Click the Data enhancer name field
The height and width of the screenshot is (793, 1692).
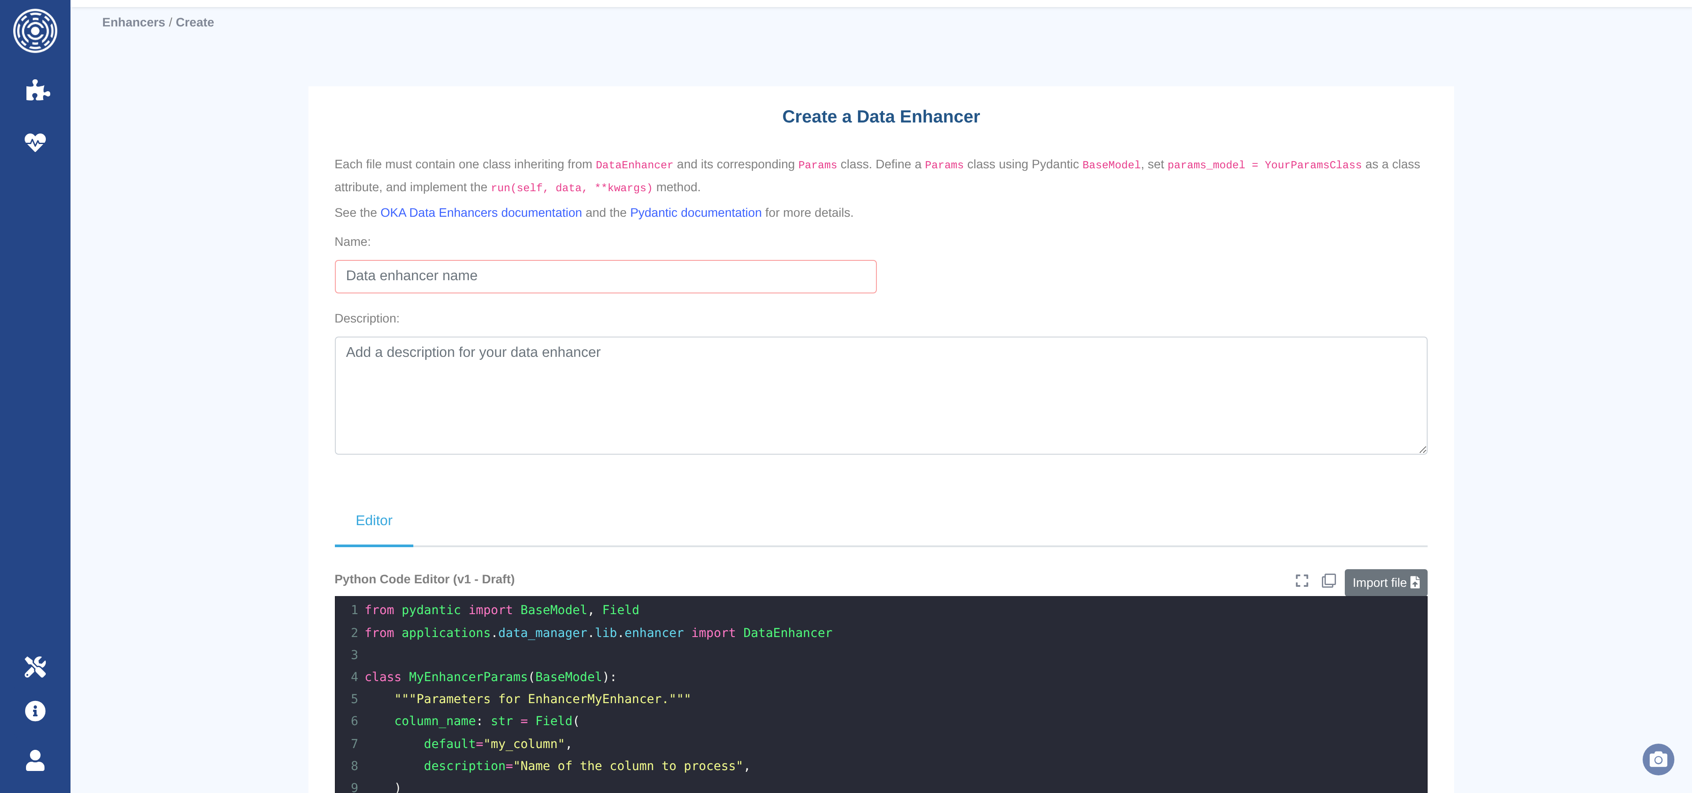(x=605, y=276)
